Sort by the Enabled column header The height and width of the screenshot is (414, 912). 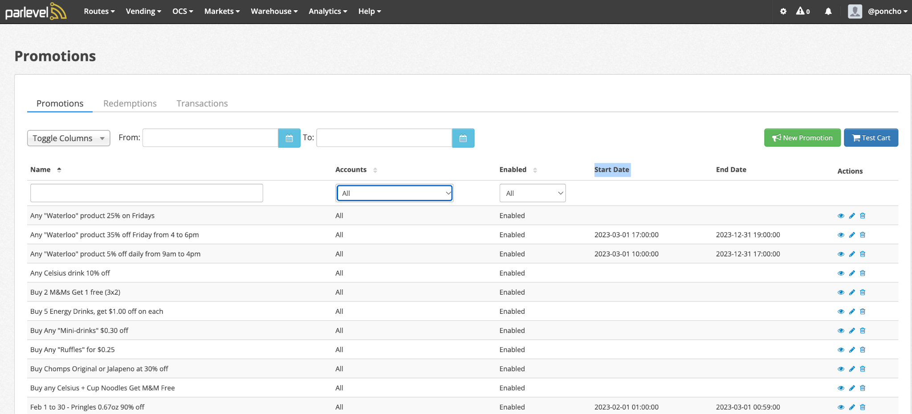(518, 170)
